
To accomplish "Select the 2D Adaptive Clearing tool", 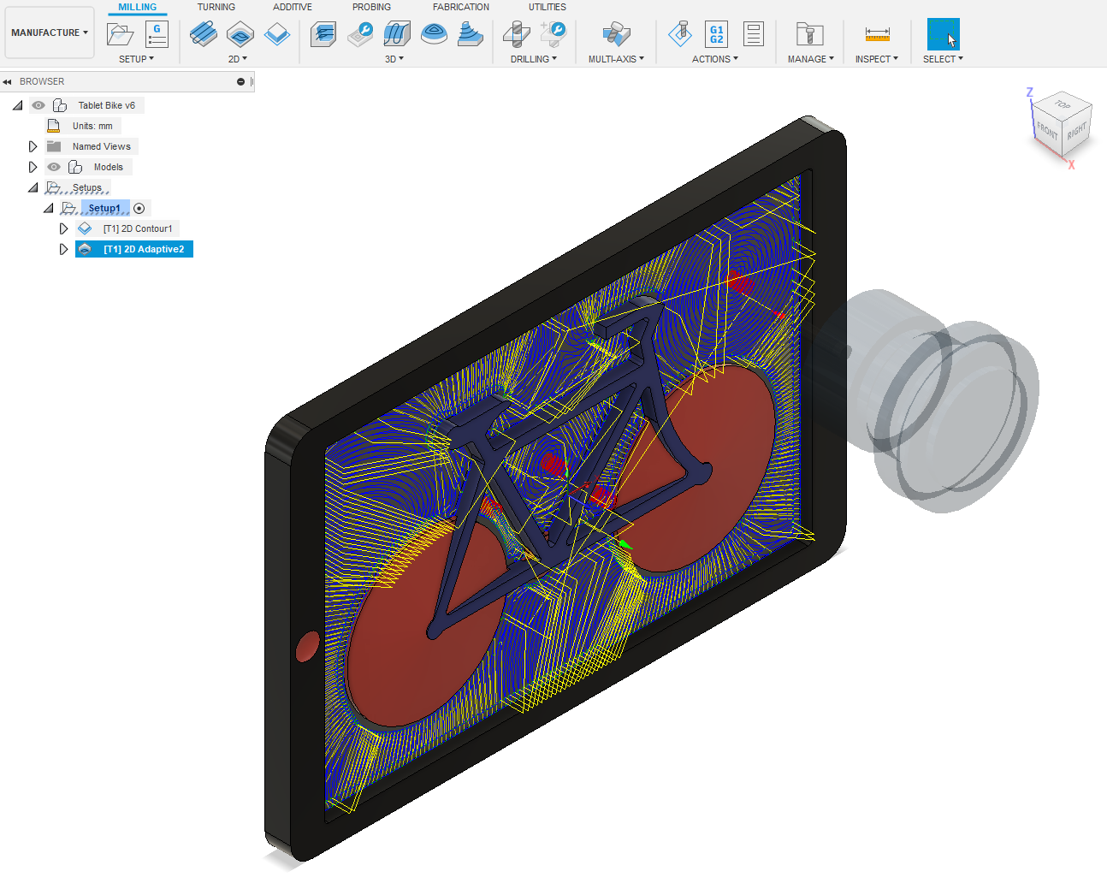I will [x=204, y=34].
